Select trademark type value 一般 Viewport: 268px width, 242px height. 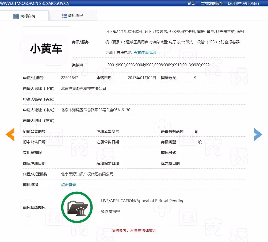tap(198, 142)
